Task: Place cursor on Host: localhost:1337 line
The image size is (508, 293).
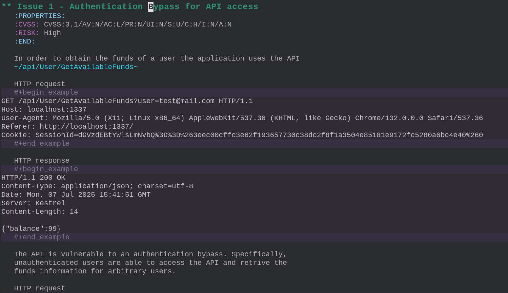Action: 44,109
